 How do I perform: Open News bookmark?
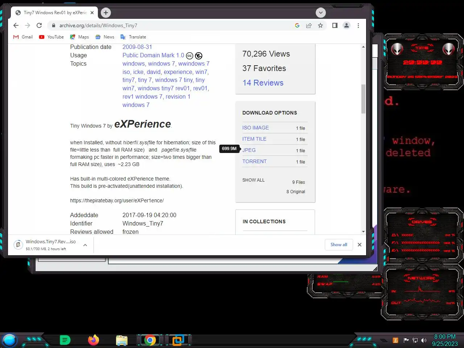click(x=105, y=37)
